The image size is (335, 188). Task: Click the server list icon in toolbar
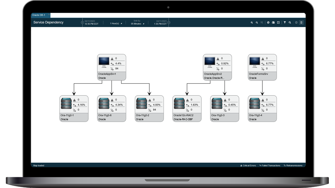[273, 23]
